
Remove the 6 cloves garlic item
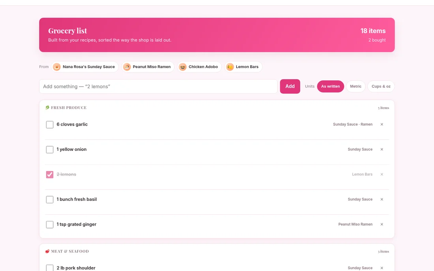click(382, 124)
